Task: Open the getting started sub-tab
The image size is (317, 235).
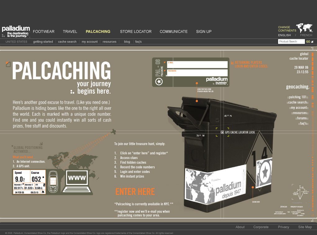Action: (43, 42)
